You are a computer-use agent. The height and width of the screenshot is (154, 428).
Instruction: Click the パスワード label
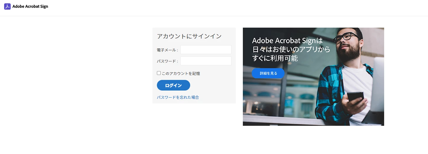click(167, 61)
